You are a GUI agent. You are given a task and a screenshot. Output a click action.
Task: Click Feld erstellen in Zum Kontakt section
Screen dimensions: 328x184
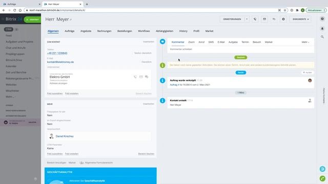click(72, 94)
